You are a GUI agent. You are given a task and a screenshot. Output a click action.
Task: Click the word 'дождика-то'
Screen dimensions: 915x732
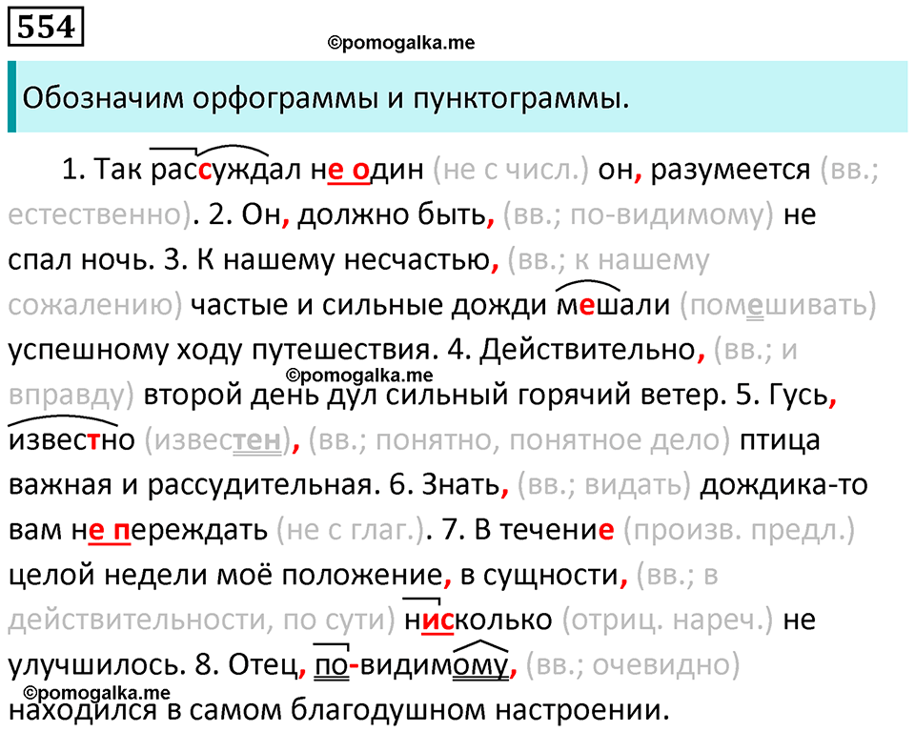(783, 484)
